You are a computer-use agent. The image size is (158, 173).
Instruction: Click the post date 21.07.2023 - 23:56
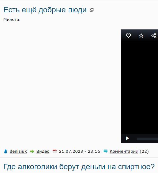79,151
